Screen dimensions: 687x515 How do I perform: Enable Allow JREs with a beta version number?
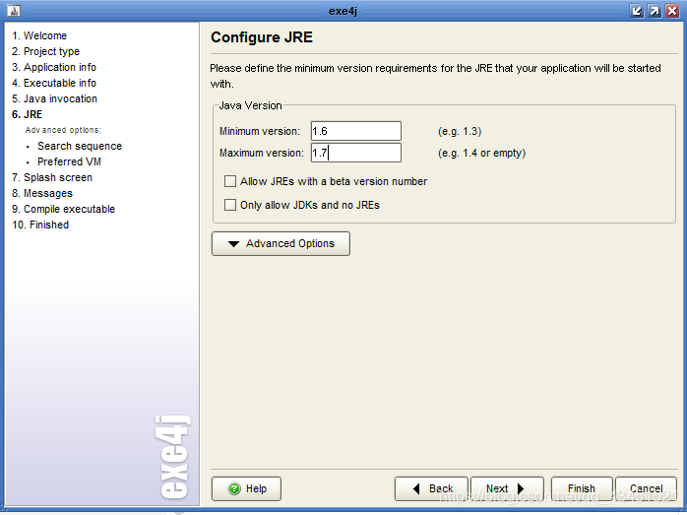pos(230,181)
